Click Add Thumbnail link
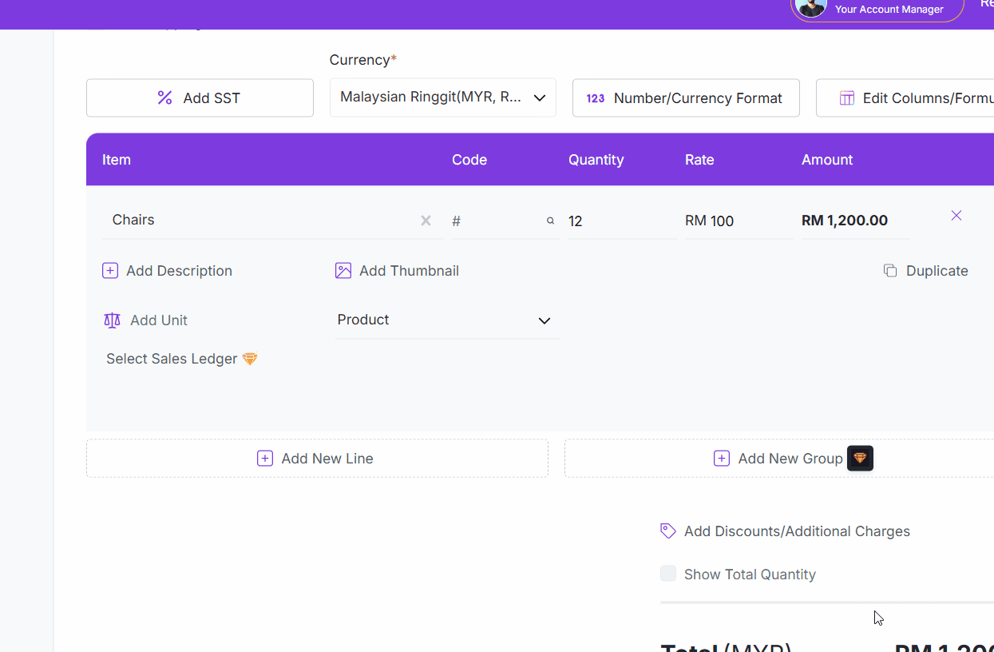The width and height of the screenshot is (994, 652). click(x=409, y=271)
